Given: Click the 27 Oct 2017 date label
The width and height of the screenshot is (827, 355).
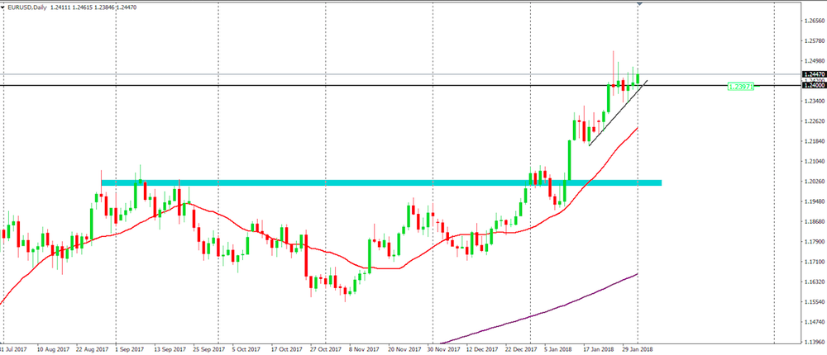Looking at the screenshot, I should [326, 349].
